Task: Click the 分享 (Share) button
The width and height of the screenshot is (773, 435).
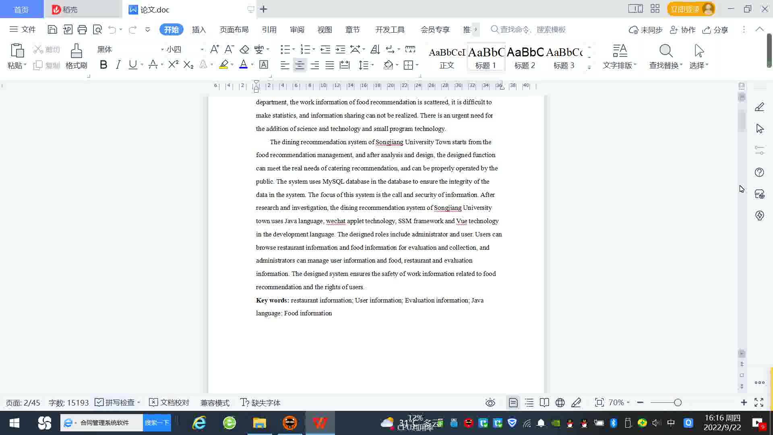Action: tap(715, 29)
